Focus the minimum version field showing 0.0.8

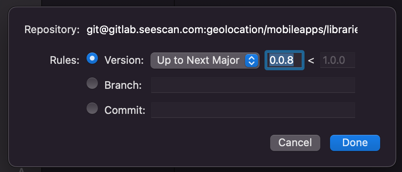pyautogui.click(x=284, y=61)
